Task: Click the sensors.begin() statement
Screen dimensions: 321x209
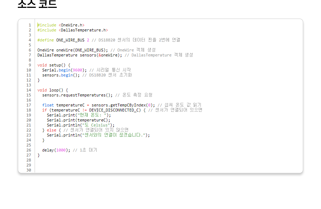Action: pos(61,75)
